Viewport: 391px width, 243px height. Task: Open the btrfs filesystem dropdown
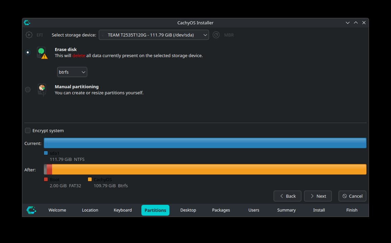pyautogui.click(x=72, y=72)
